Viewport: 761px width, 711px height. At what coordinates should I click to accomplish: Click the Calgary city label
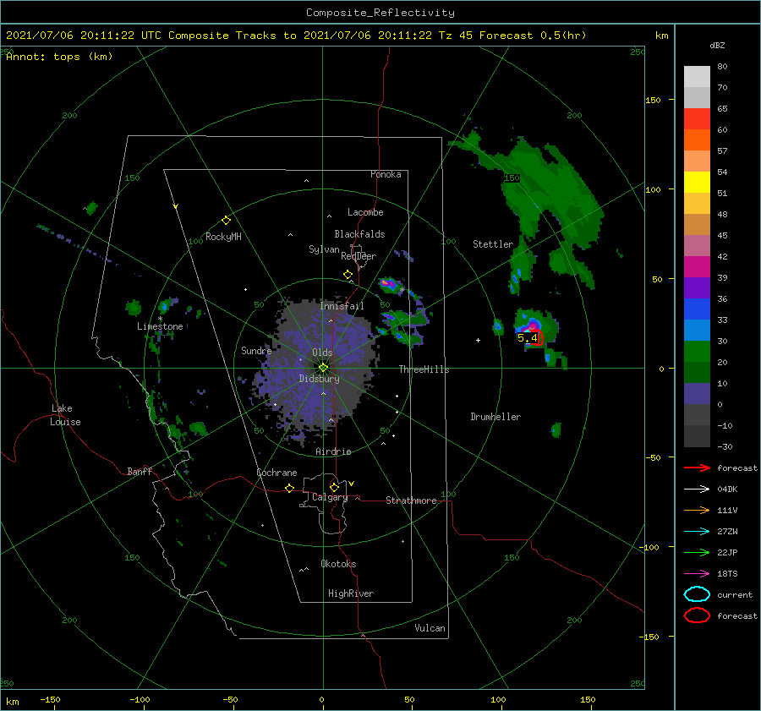[x=330, y=497]
